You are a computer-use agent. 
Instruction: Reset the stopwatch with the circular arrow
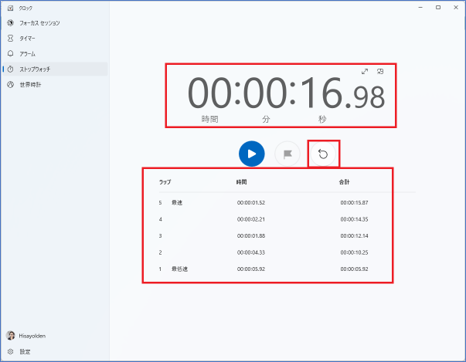323,154
